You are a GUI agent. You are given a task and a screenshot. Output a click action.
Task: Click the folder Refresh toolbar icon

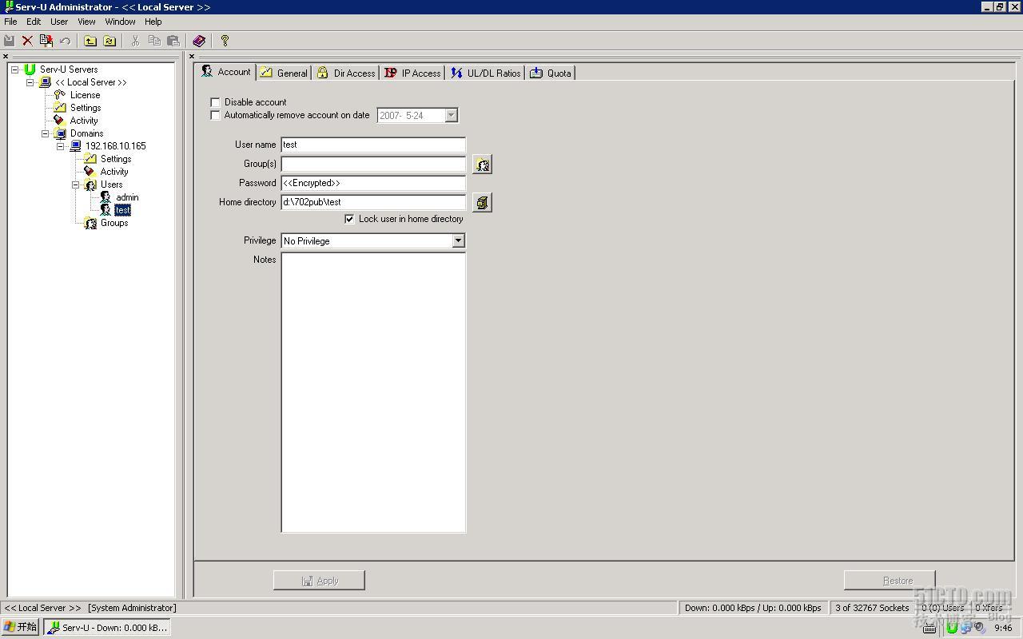tap(109, 41)
